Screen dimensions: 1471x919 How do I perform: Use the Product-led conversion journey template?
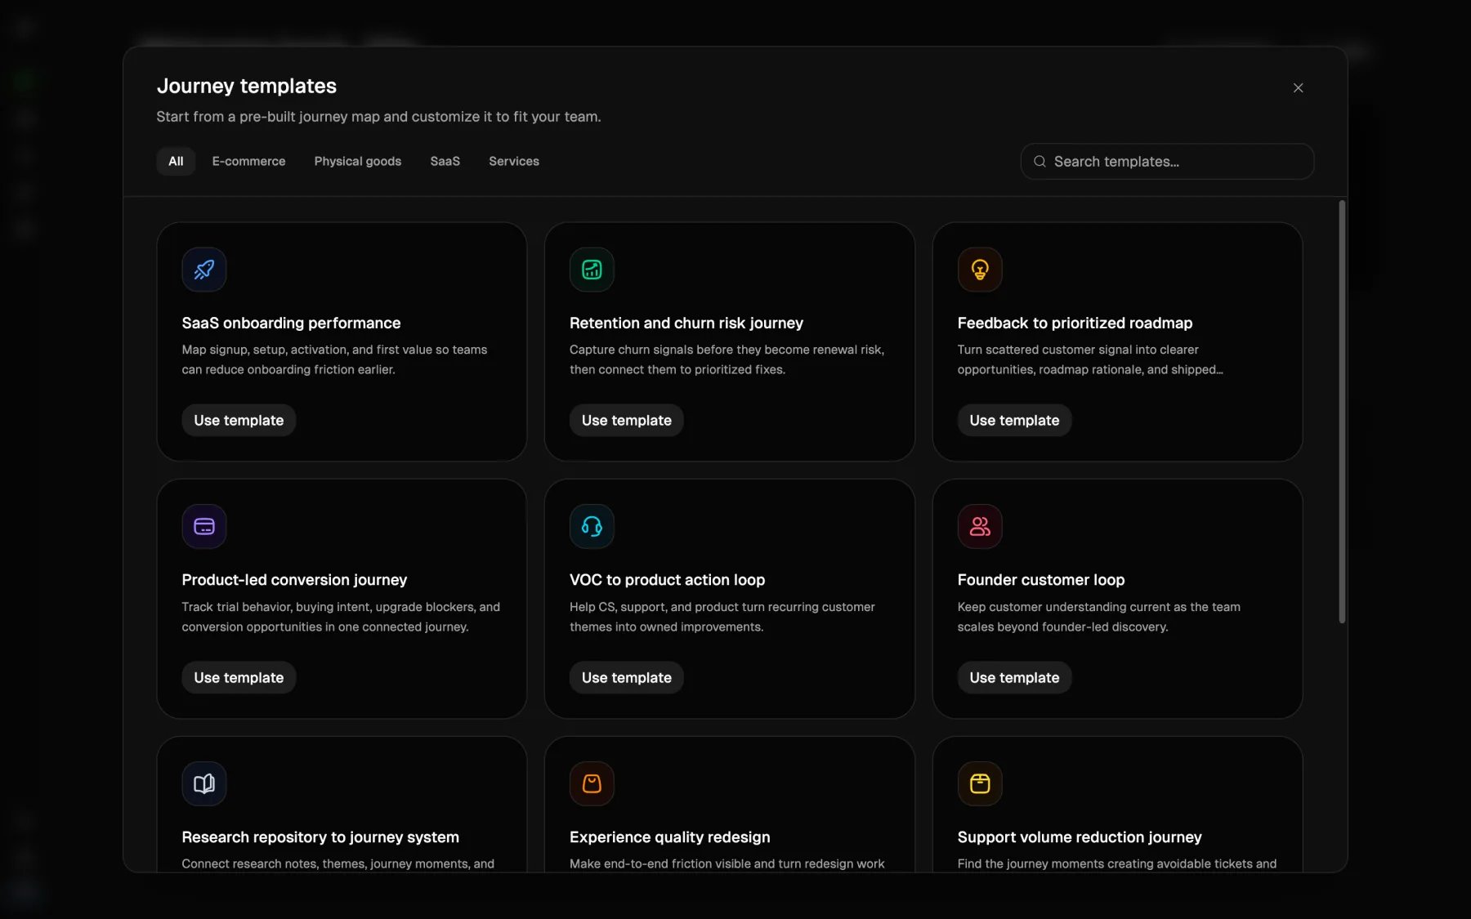239,677
